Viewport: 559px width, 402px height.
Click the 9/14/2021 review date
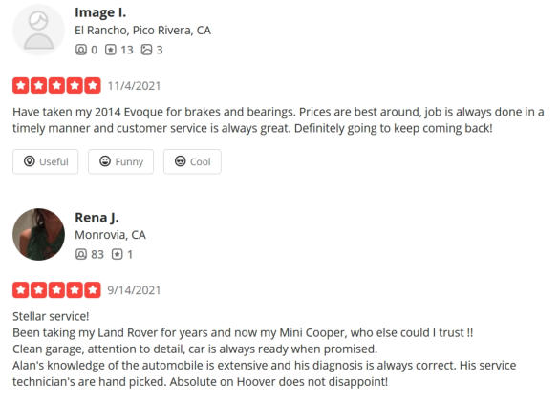(x=134, y=290)
